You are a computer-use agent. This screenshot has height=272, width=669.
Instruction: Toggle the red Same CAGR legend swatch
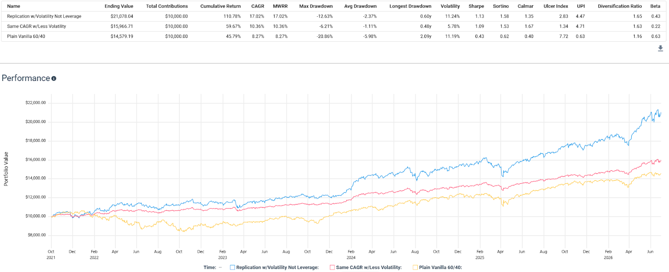click(x=332, y=267)
